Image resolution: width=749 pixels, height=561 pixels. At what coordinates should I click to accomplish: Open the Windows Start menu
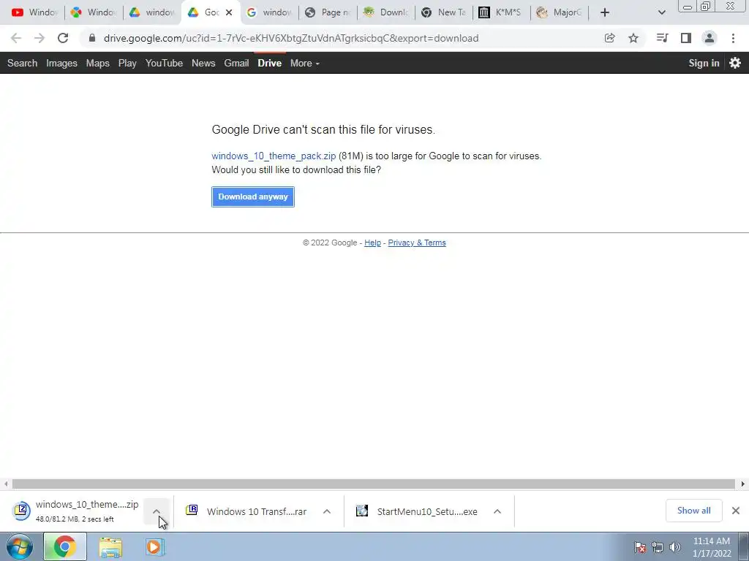point(20,546)
